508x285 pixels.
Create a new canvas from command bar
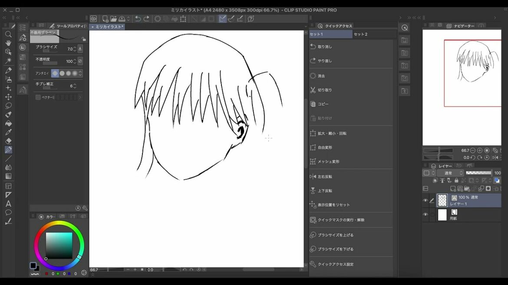click(105, 19)
